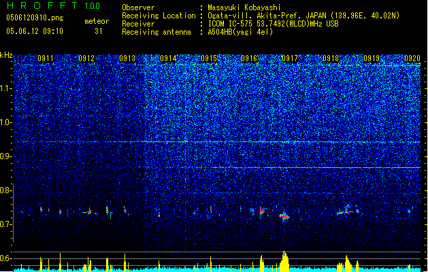Click the receiver value ICOM IC-575 53.7492 MHz
Screen dimensions: 428x272
[x=274, y=24]
